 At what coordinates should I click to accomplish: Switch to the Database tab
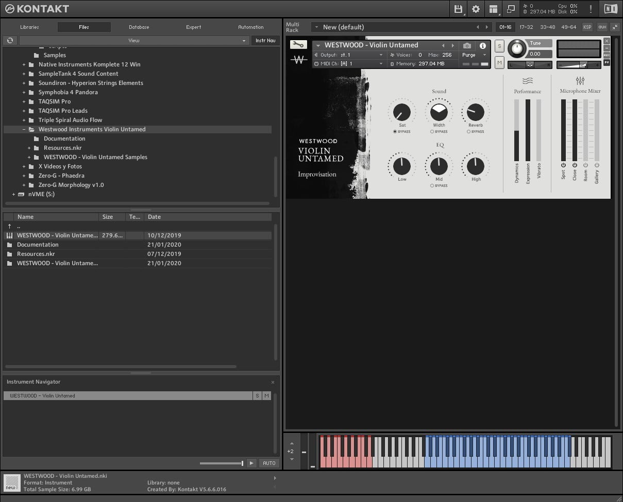(139, 27)
